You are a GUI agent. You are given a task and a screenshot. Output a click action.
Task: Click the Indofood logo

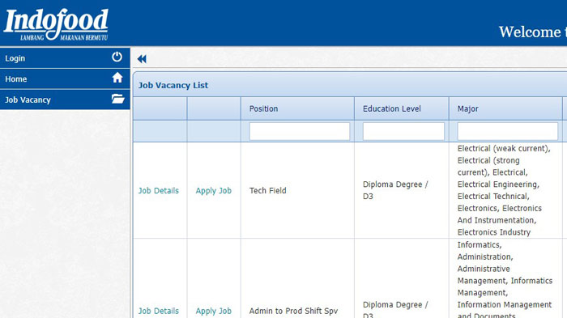pyautogui.click(x=56, y=24)
